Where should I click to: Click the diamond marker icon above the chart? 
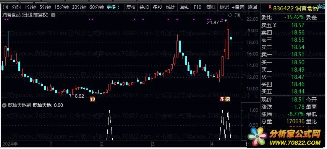(x=230, y=15)
